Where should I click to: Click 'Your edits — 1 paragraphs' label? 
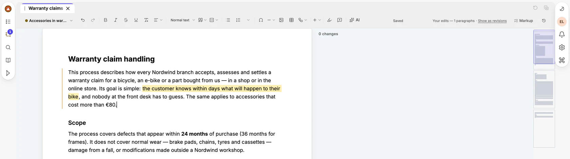click(x=454, y=21)
